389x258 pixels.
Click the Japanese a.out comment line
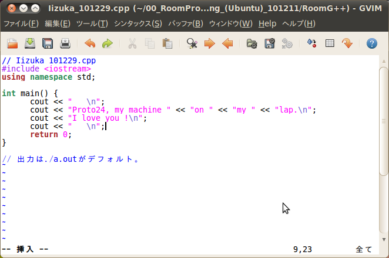71,159
